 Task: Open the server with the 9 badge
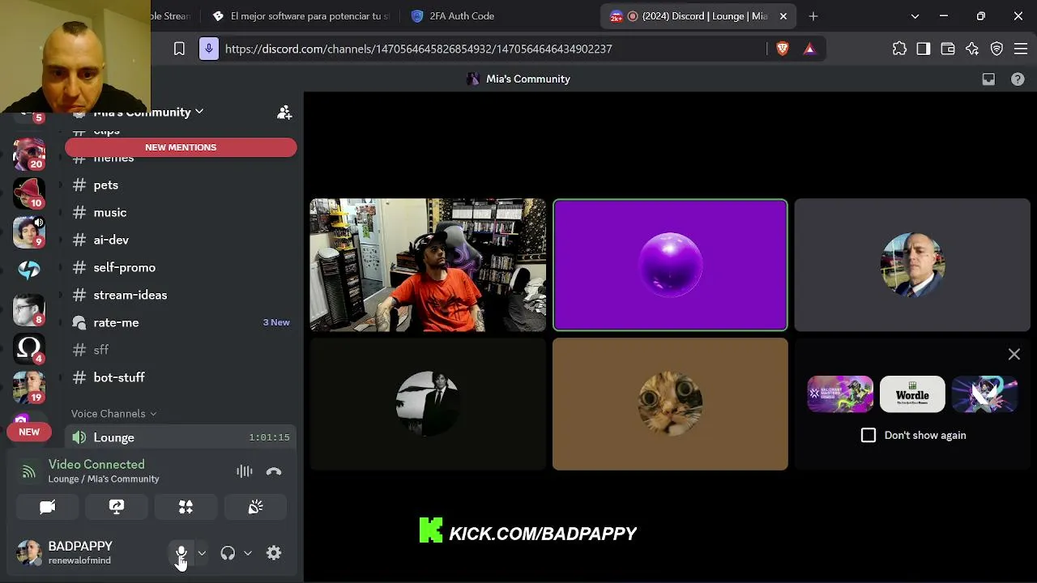[29, 232]
